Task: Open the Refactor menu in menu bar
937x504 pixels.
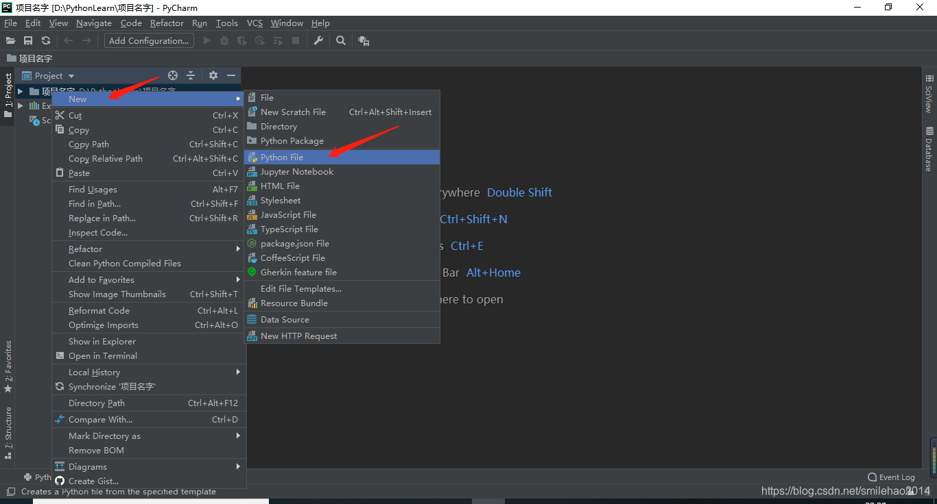Action: [x=167, y=23]
